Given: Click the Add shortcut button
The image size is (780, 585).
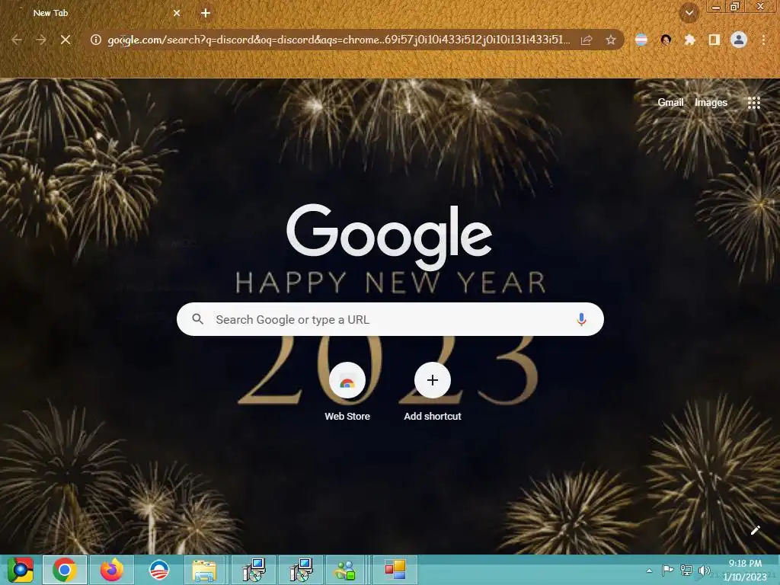Looking at the screenshot, I should pos(433,392).
